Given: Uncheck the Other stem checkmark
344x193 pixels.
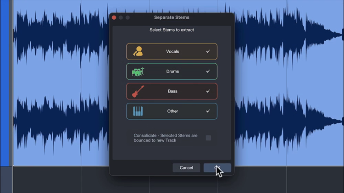Looking at the screenshot, I should point(208,111).
